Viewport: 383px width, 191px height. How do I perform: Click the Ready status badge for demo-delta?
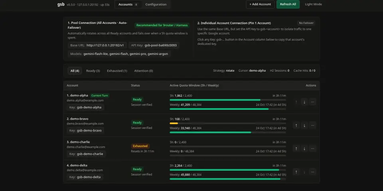pos(137,169)
